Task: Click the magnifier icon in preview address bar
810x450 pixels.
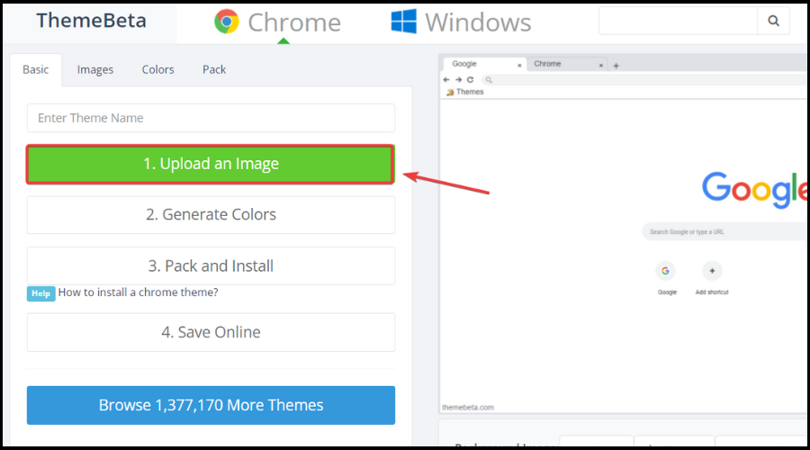Action: click(489, 80)
